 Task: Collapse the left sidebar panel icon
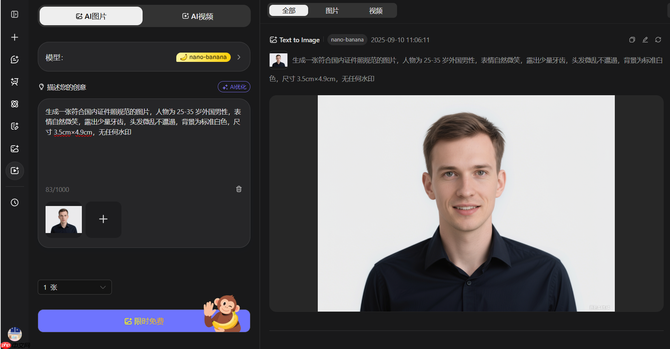(14, 14)
